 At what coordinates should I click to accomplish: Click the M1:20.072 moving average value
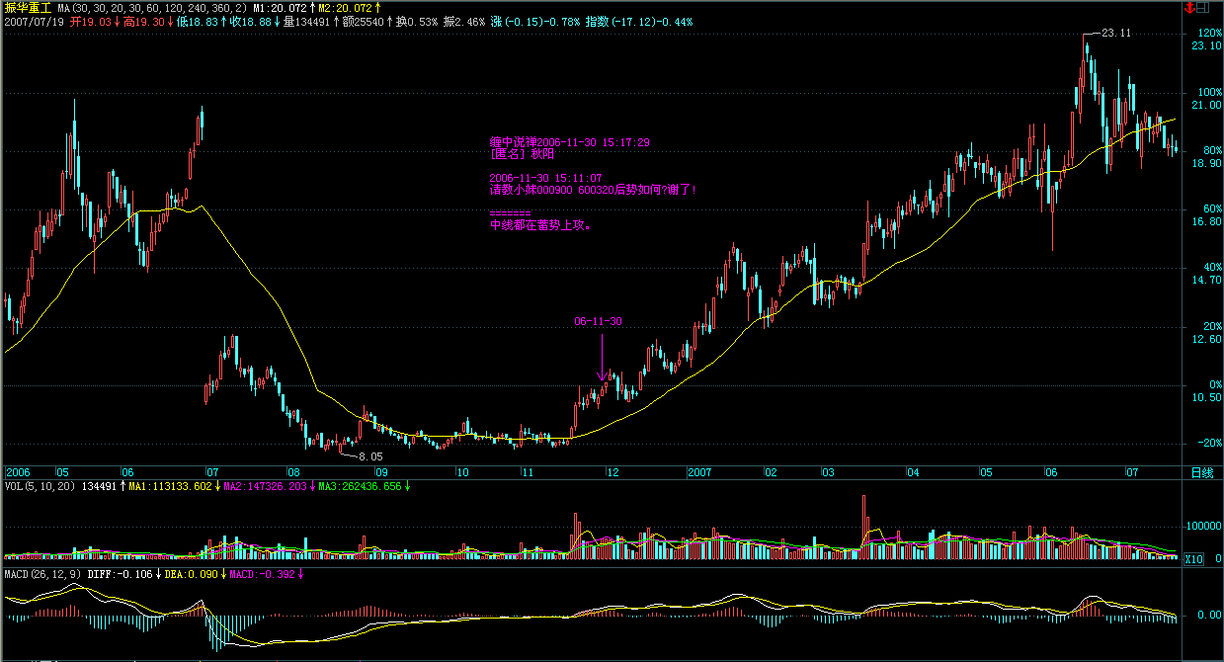(281, 7)
